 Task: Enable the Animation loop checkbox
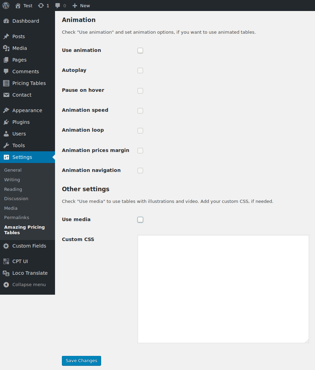pos(140,131)
